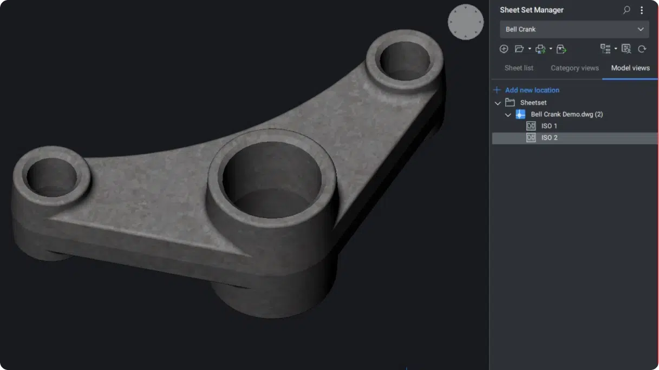This screenshot has height=370, width=659.
Task: Collapse the Bell Crank Demo.dwg node
Action: coord(508,115)
